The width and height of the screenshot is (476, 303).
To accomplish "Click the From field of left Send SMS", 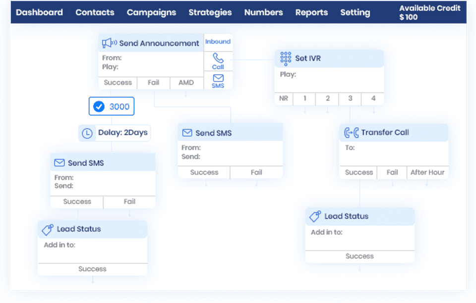I will [x=64, y=178].
